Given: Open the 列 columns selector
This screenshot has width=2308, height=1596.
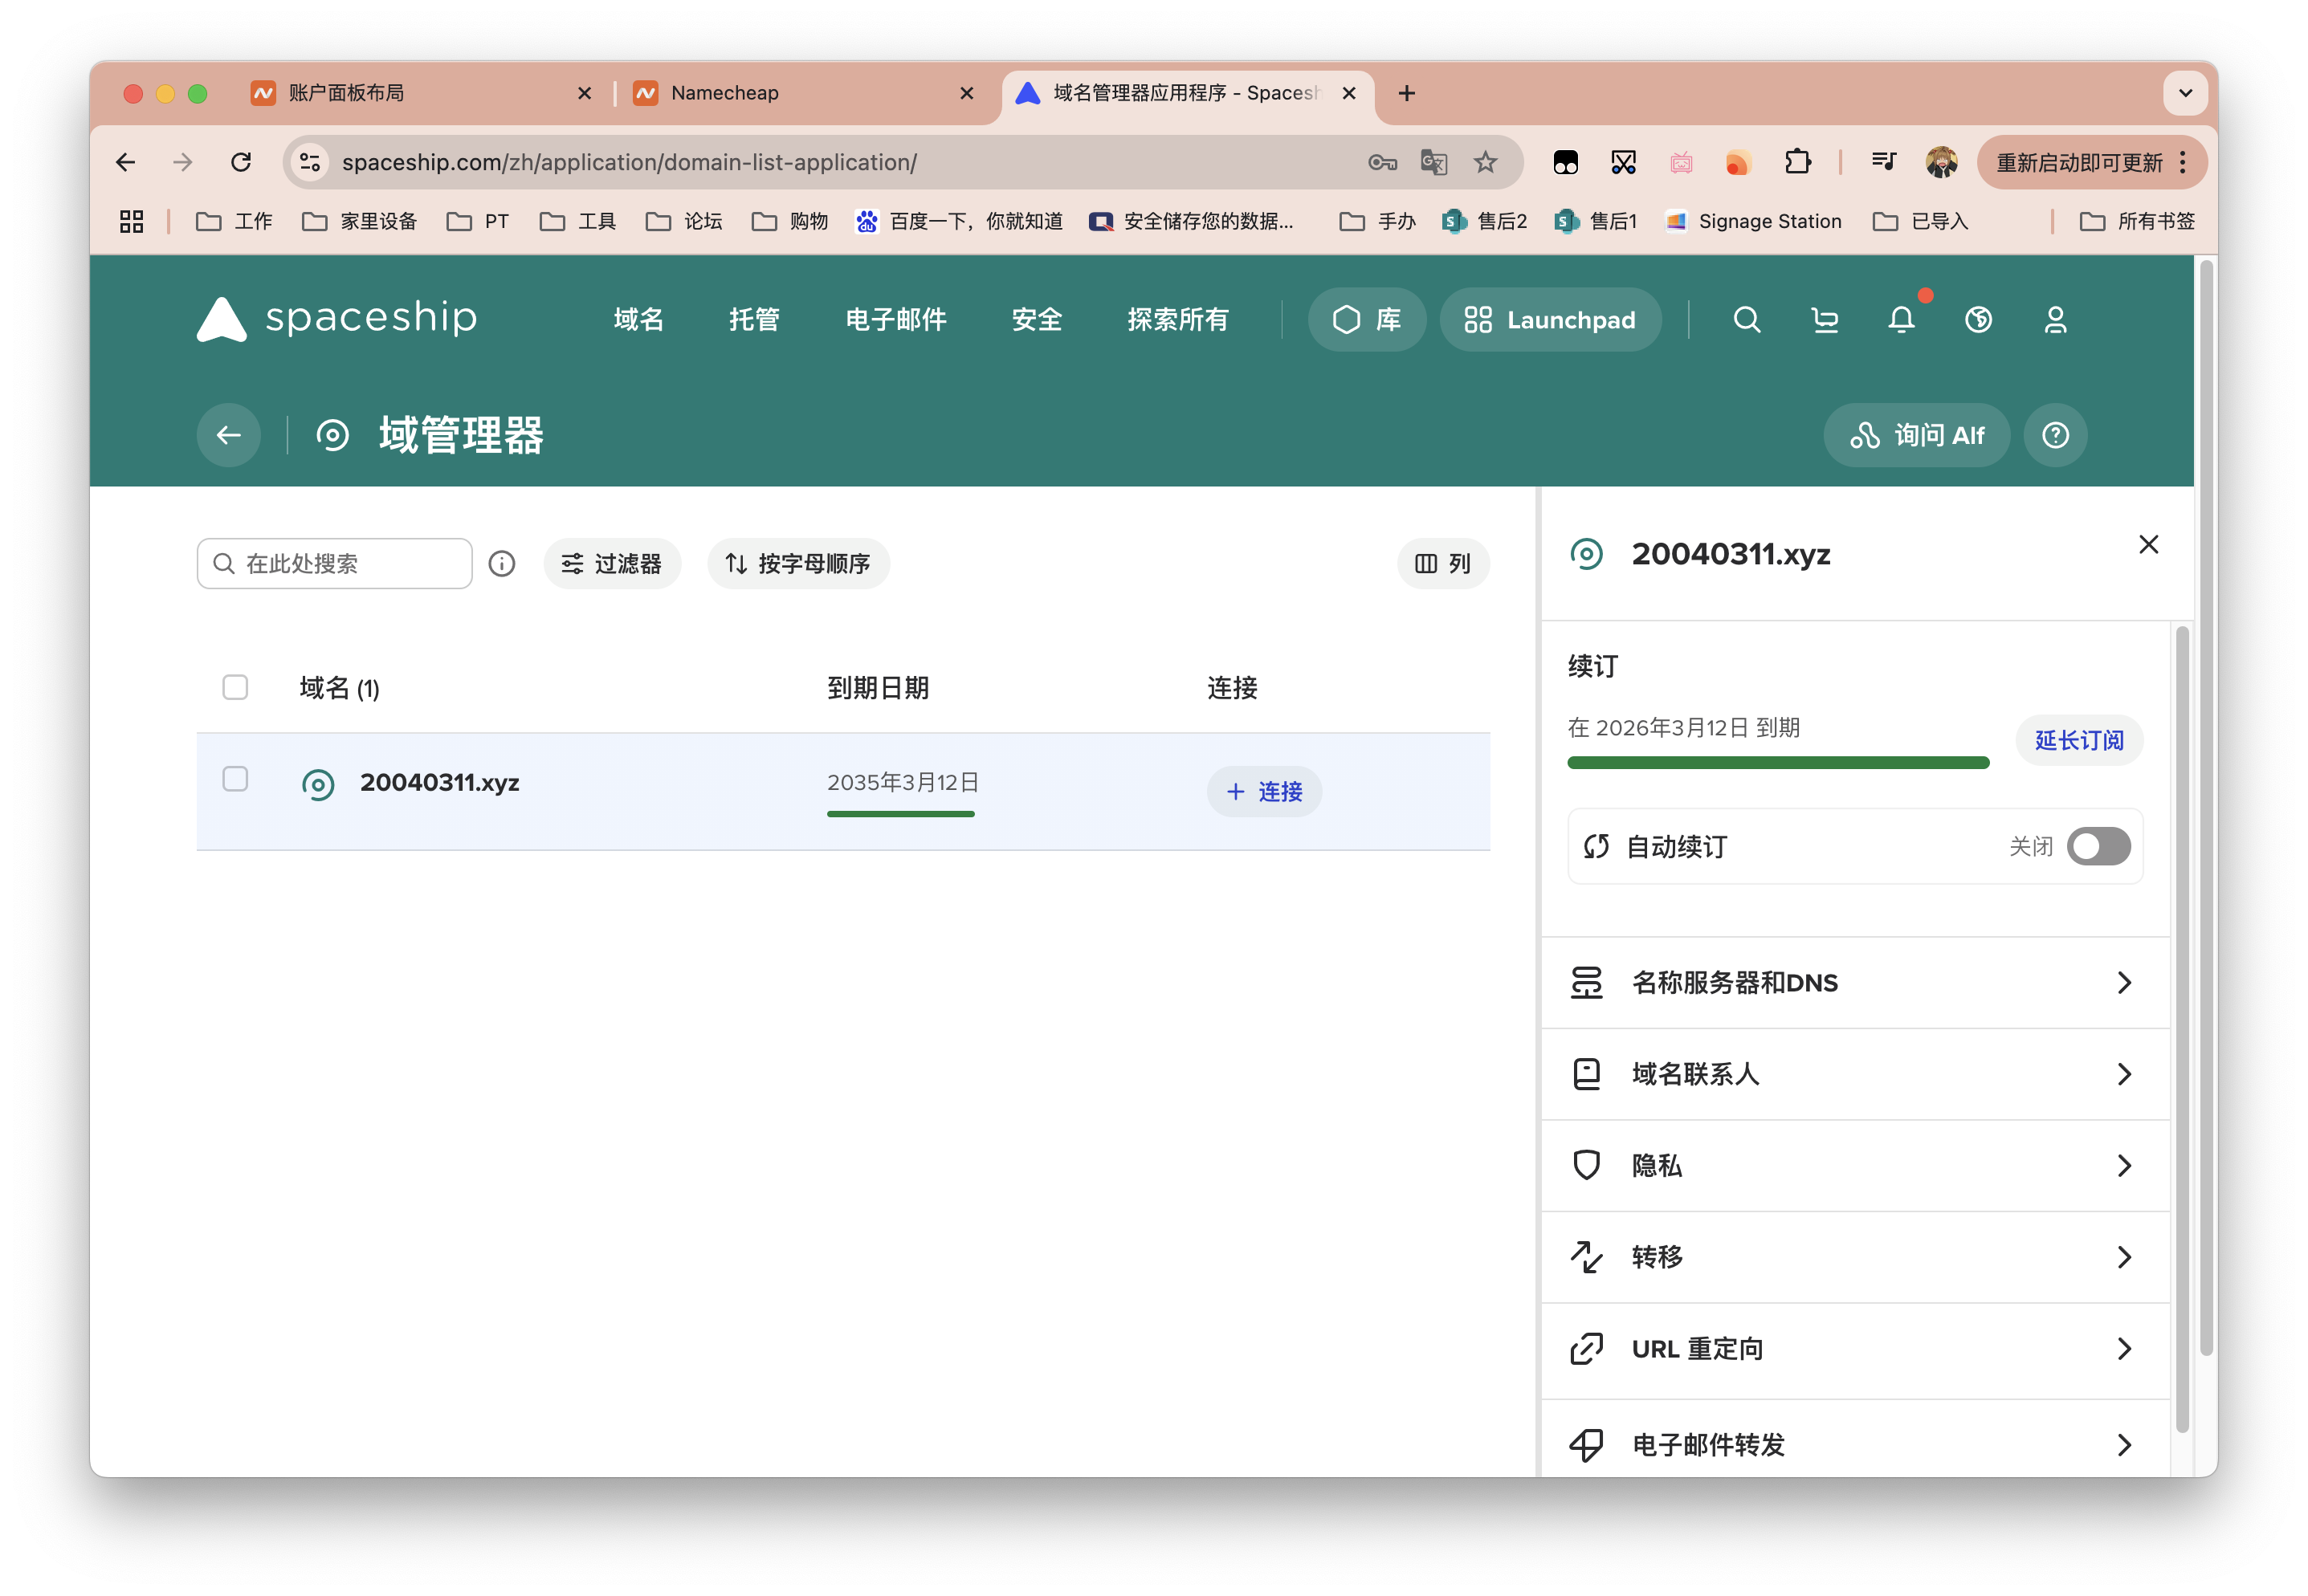Looking at the screenshot, I should coord(1443,564).
